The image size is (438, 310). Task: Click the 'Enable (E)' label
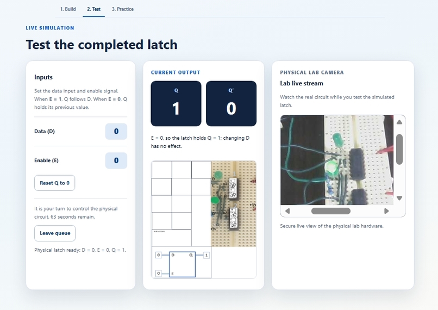46,160
